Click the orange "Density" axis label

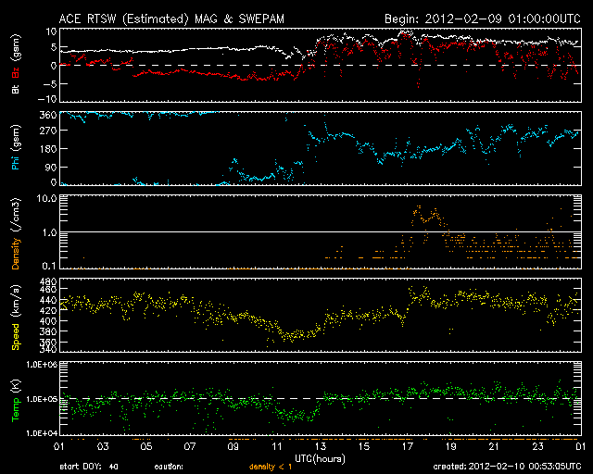(16, 254)
